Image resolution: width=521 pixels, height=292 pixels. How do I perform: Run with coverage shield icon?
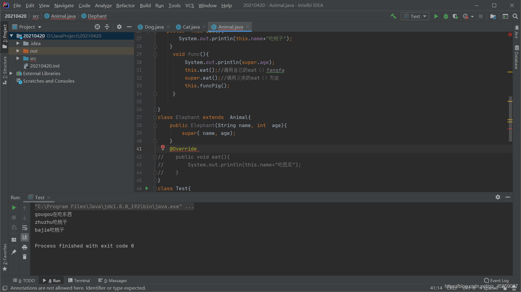(x=455, y=16)
